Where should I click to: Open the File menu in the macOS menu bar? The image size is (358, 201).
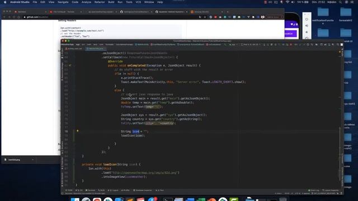coord(35,2)
